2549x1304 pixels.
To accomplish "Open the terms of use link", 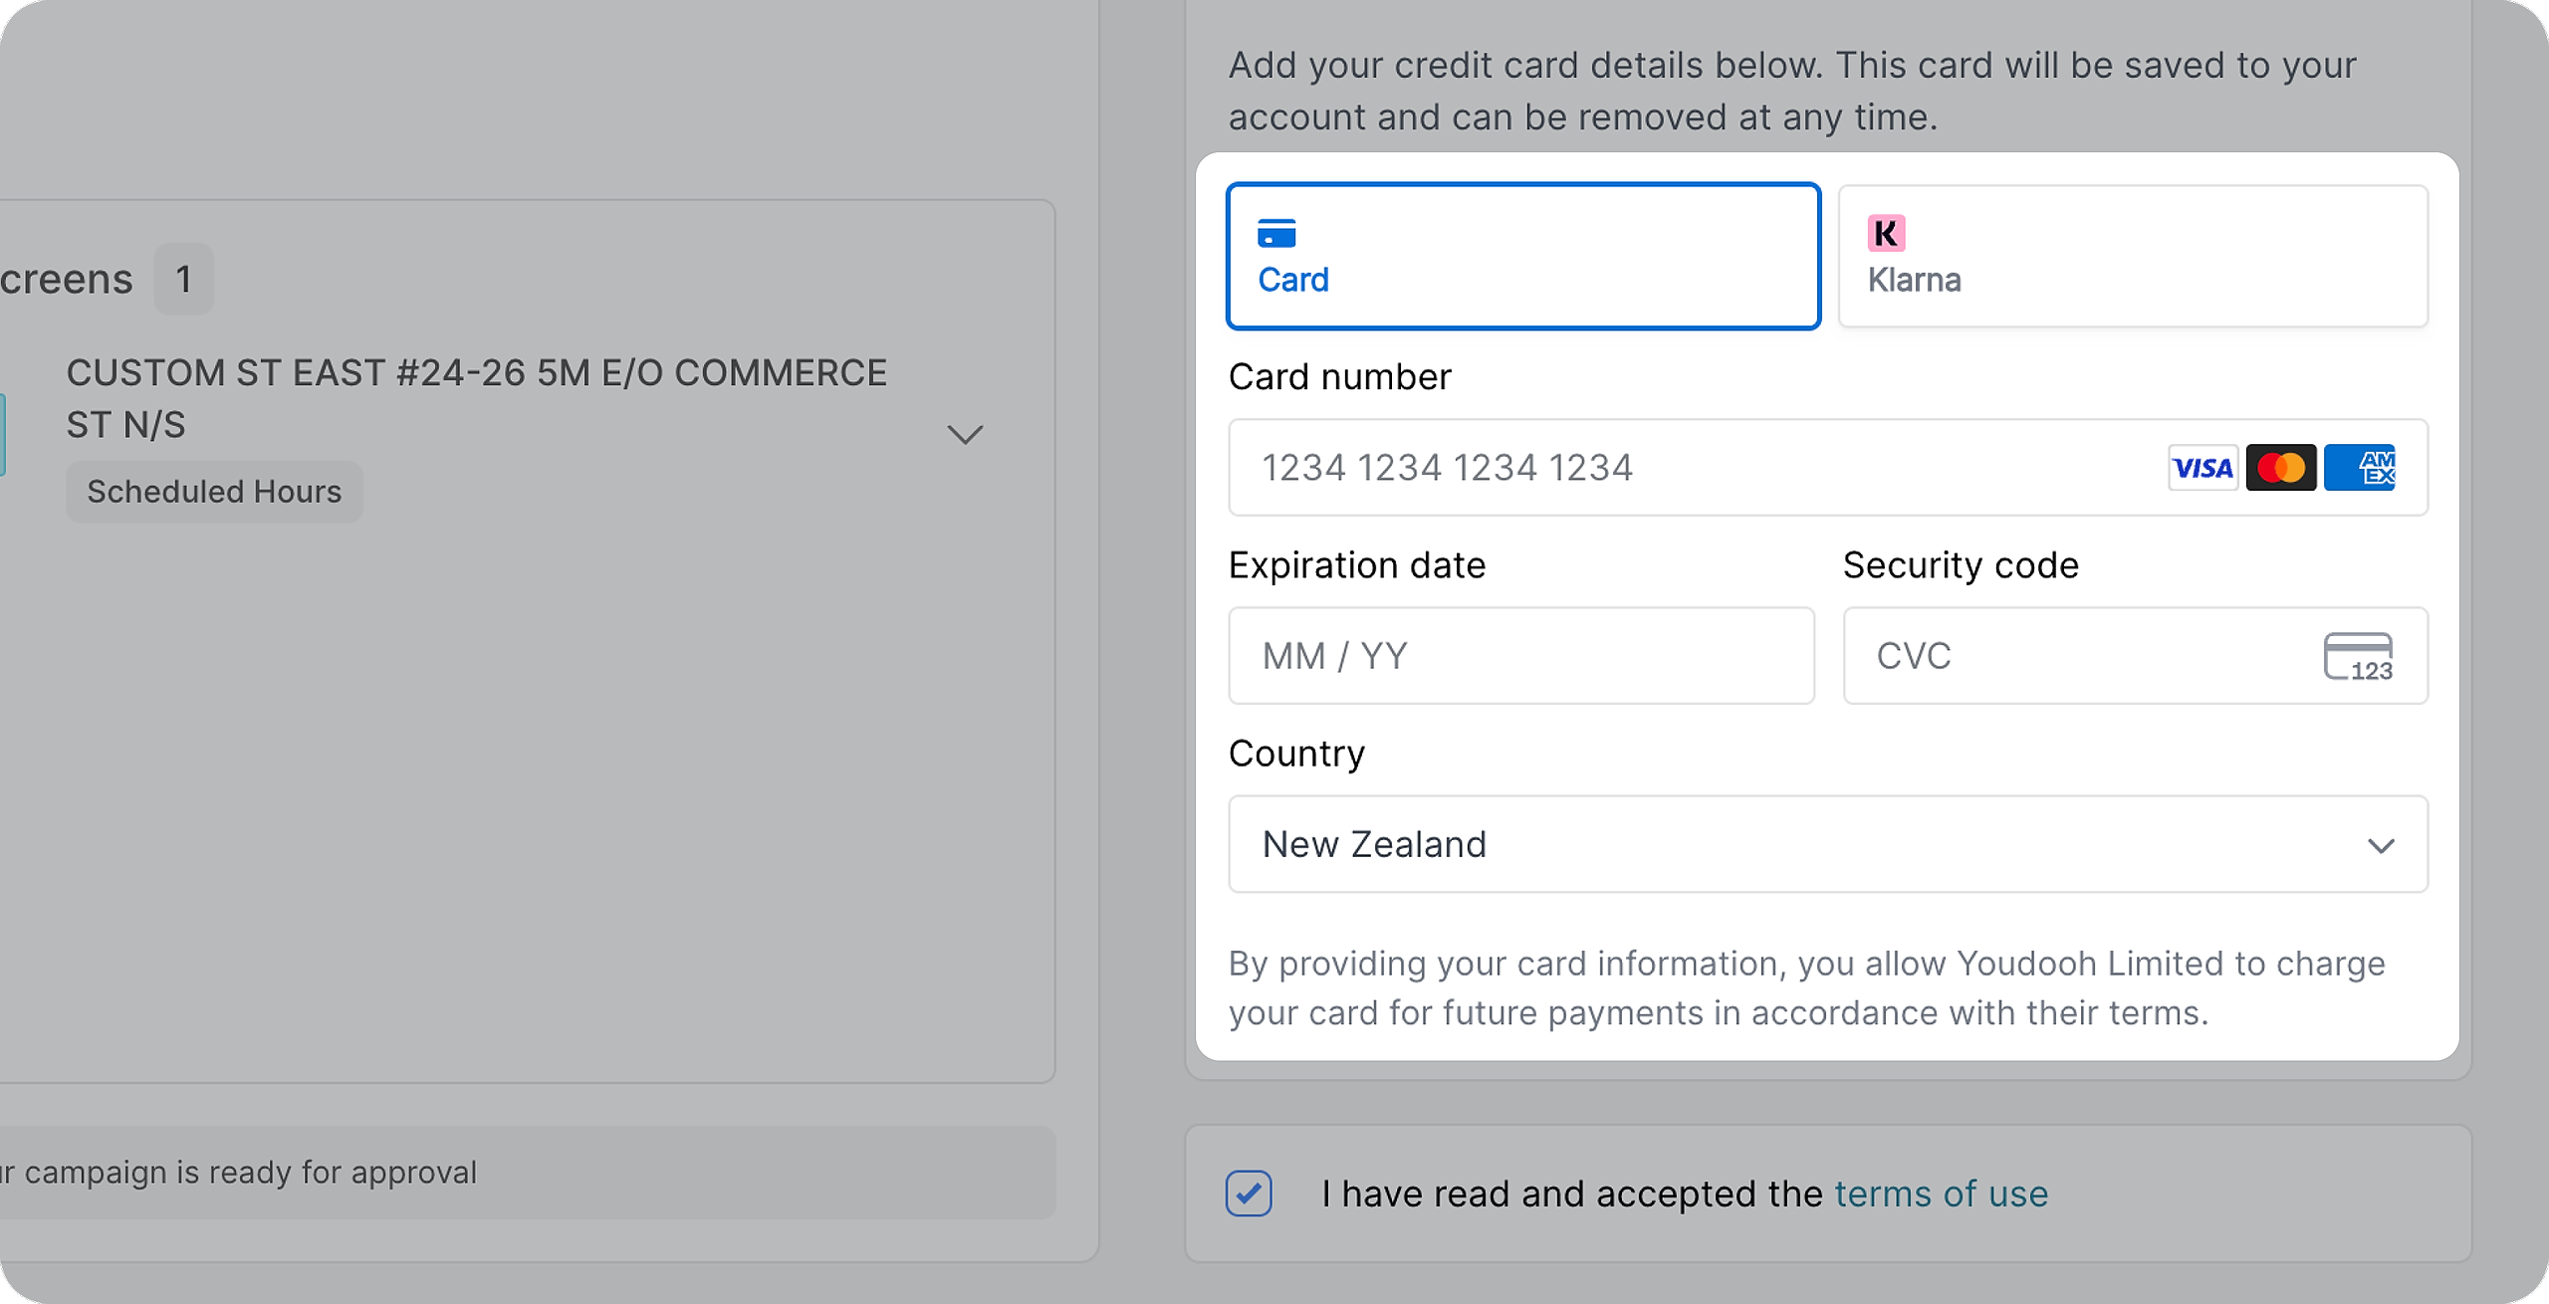I will (x=1941, y=1194).
